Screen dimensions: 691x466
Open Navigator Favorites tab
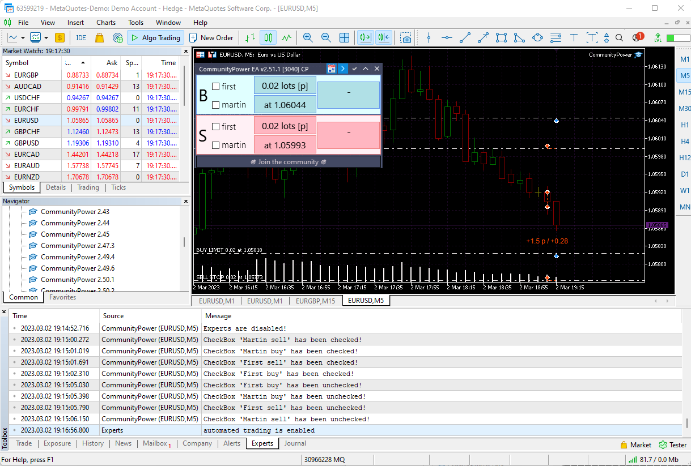click(62, 297)
